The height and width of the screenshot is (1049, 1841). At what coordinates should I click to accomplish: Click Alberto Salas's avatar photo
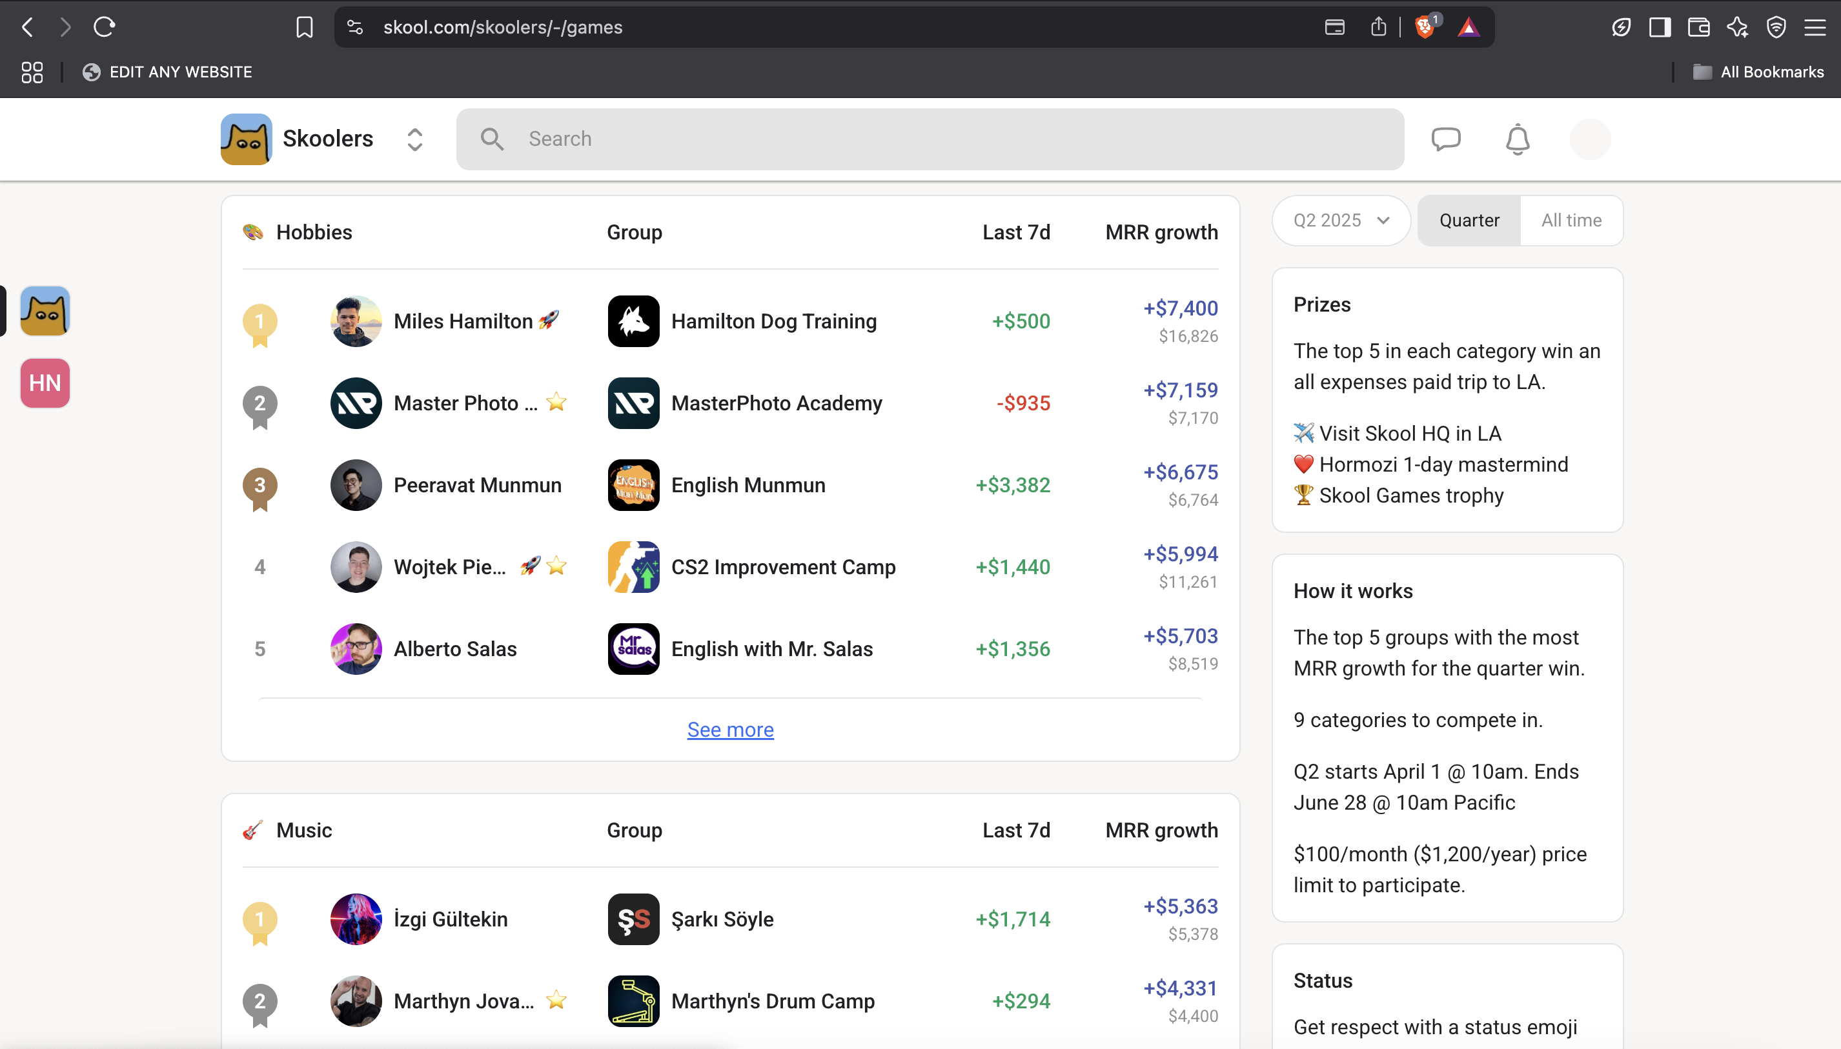pos(356,649)
